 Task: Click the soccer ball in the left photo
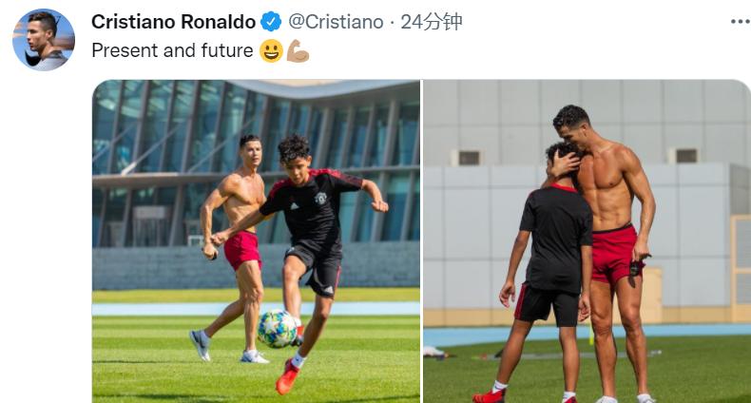[x=278, y=328]
